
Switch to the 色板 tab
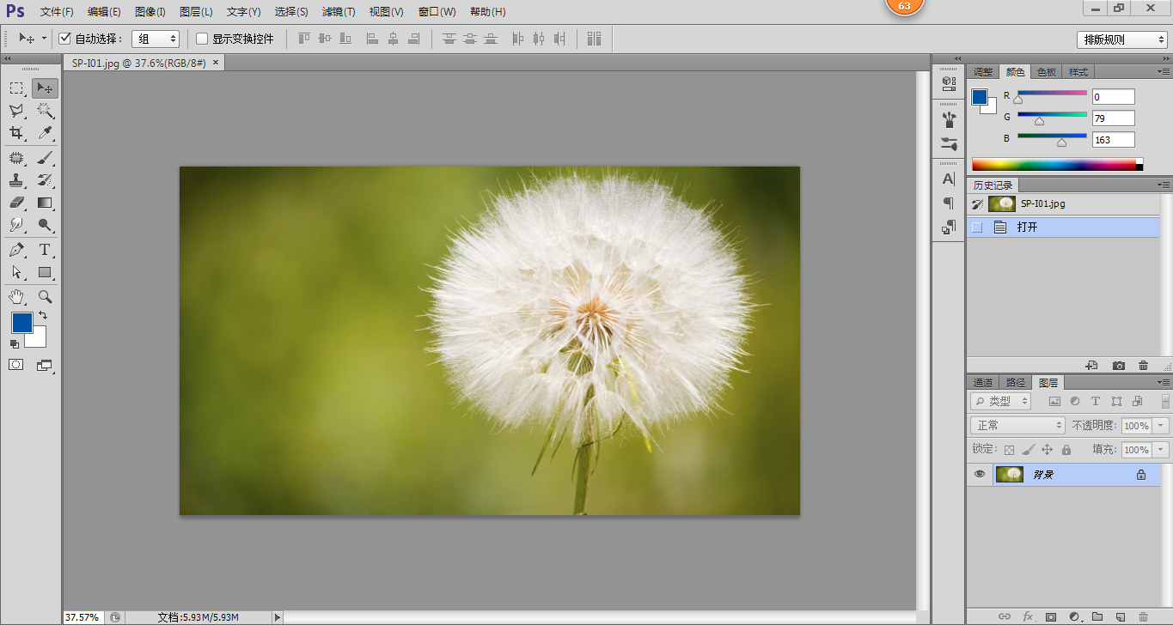pyautogui.click(x=1047, y=72)
